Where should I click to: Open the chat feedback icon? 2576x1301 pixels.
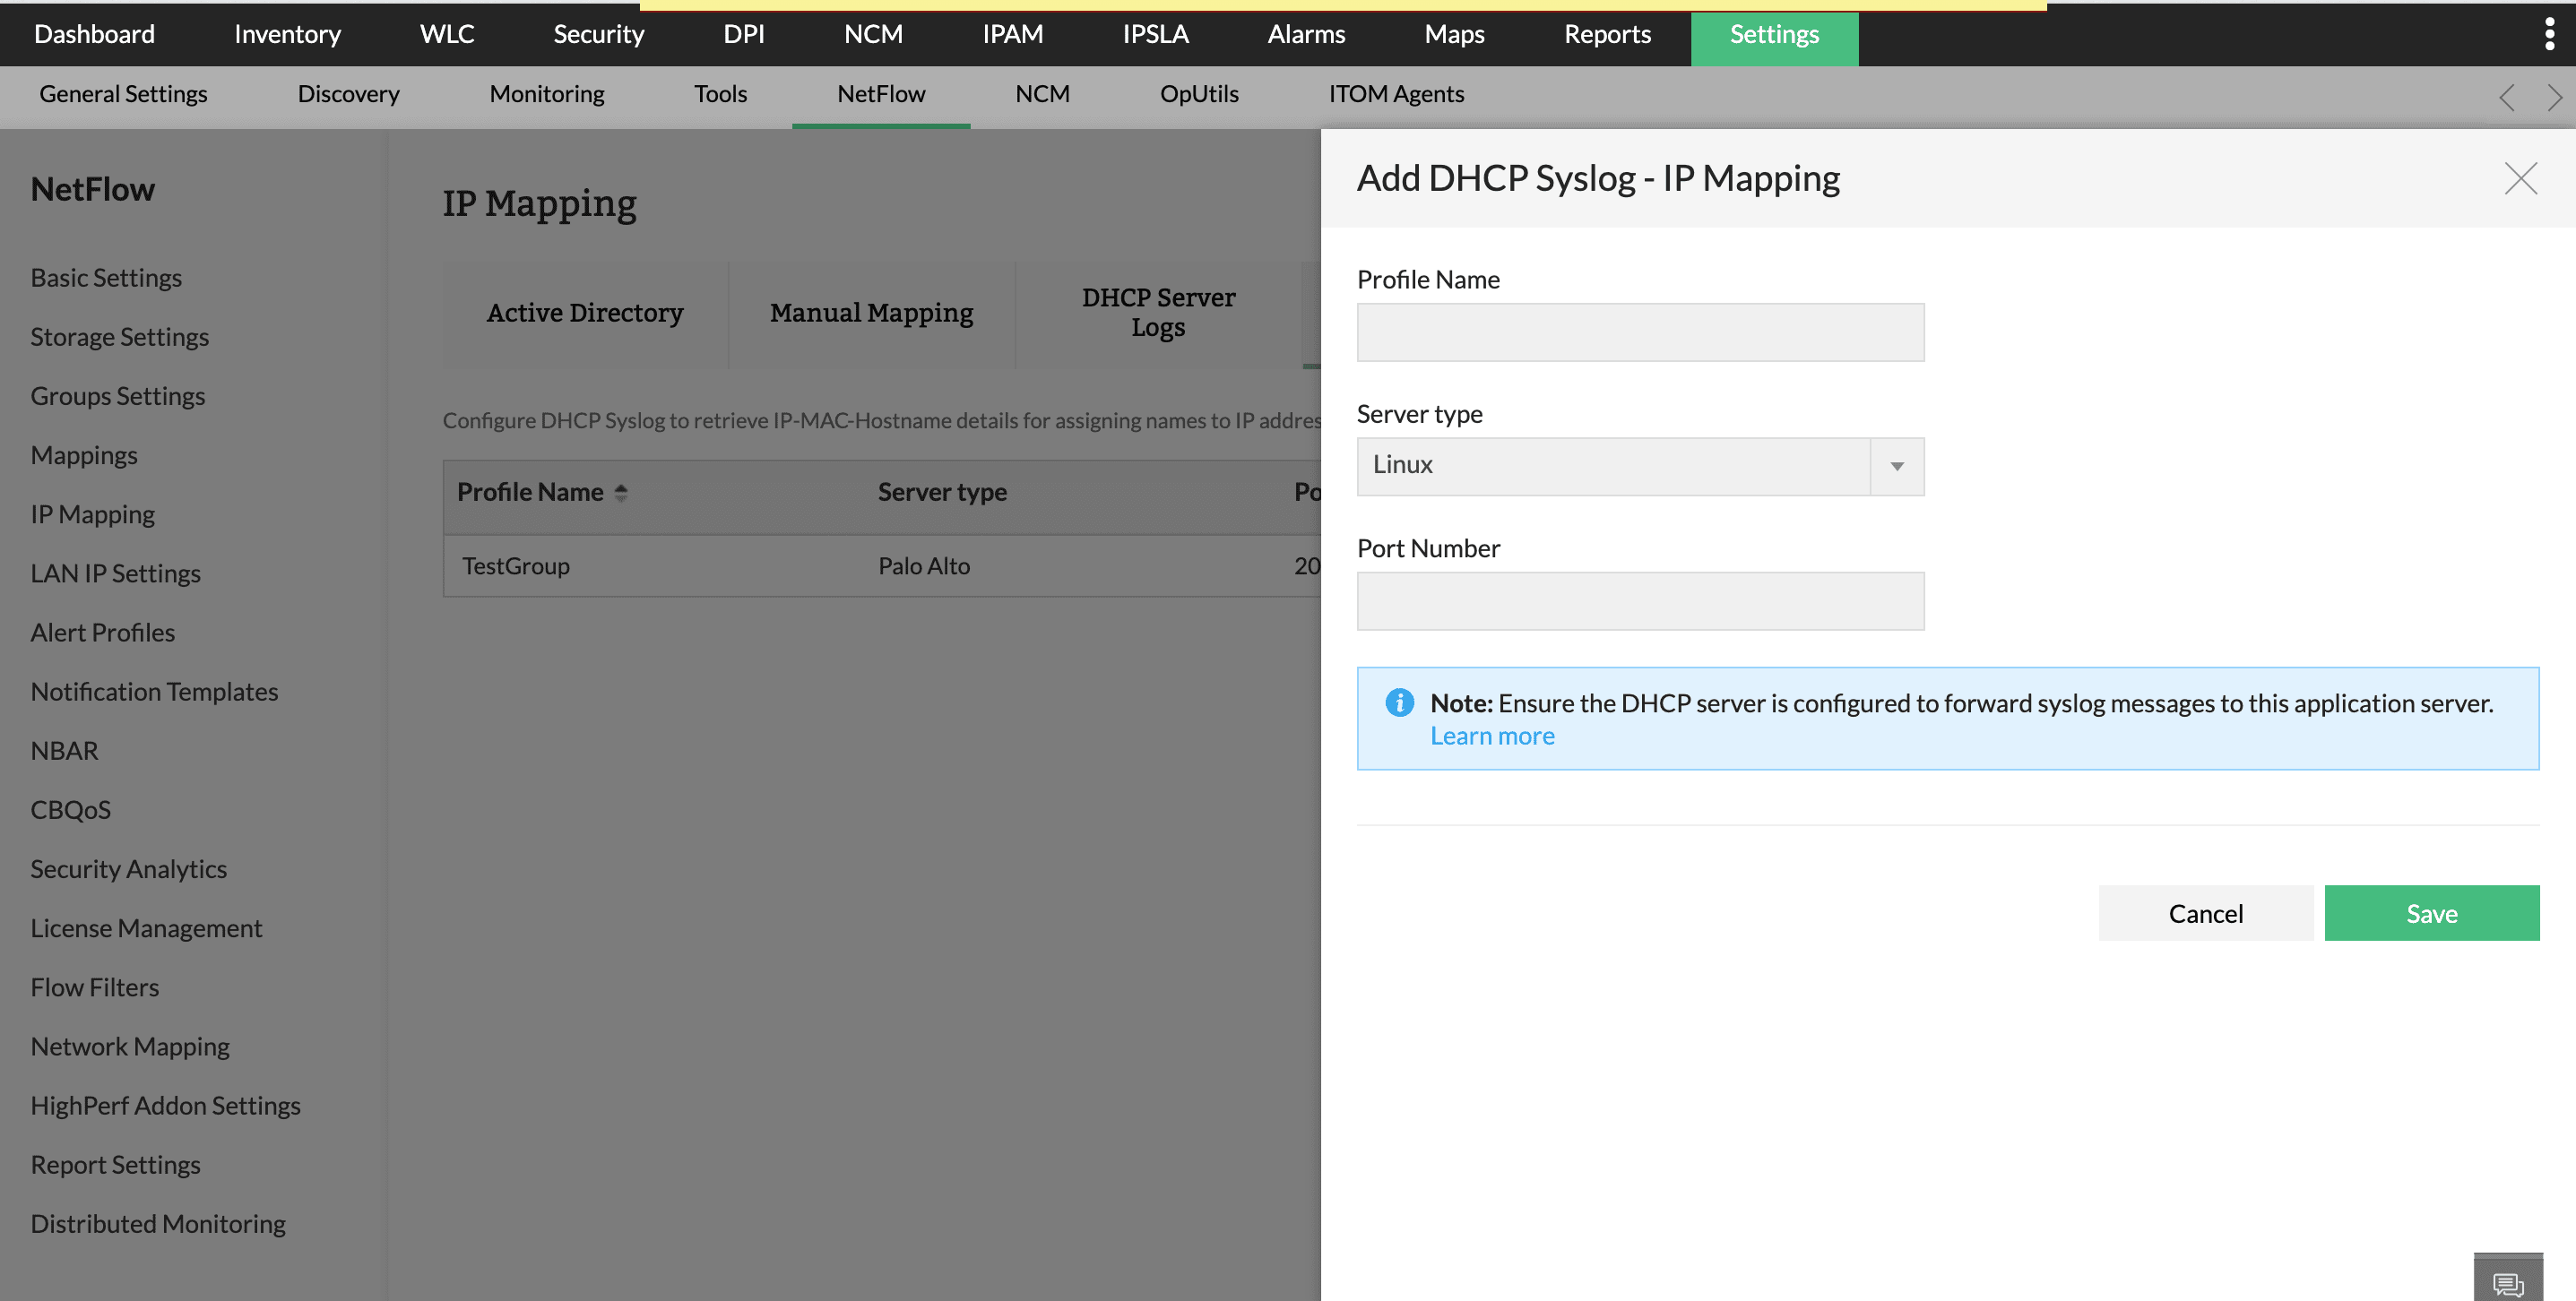point(2507,1283)
